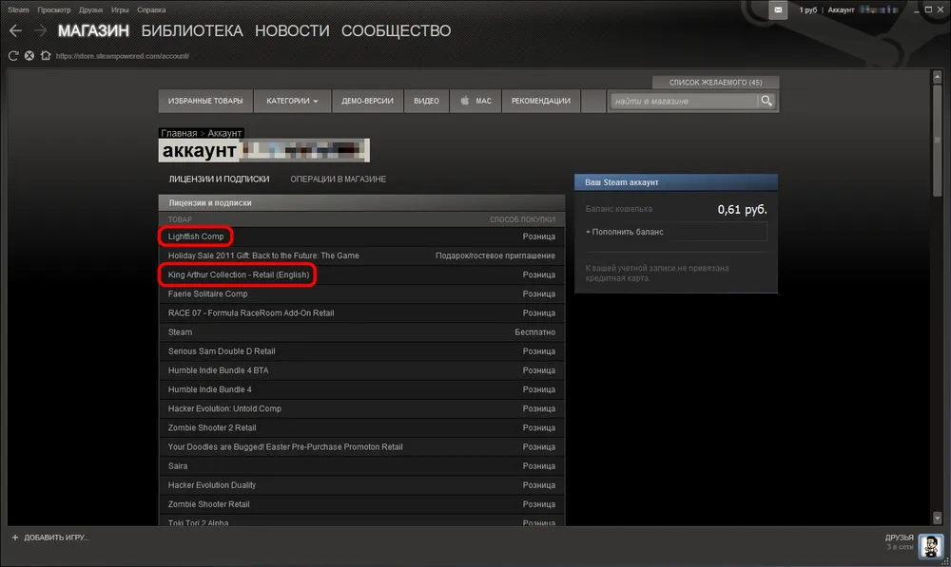The image size is (951, 567).
Task: Expand the Категории dropdown
Action: 292,101
